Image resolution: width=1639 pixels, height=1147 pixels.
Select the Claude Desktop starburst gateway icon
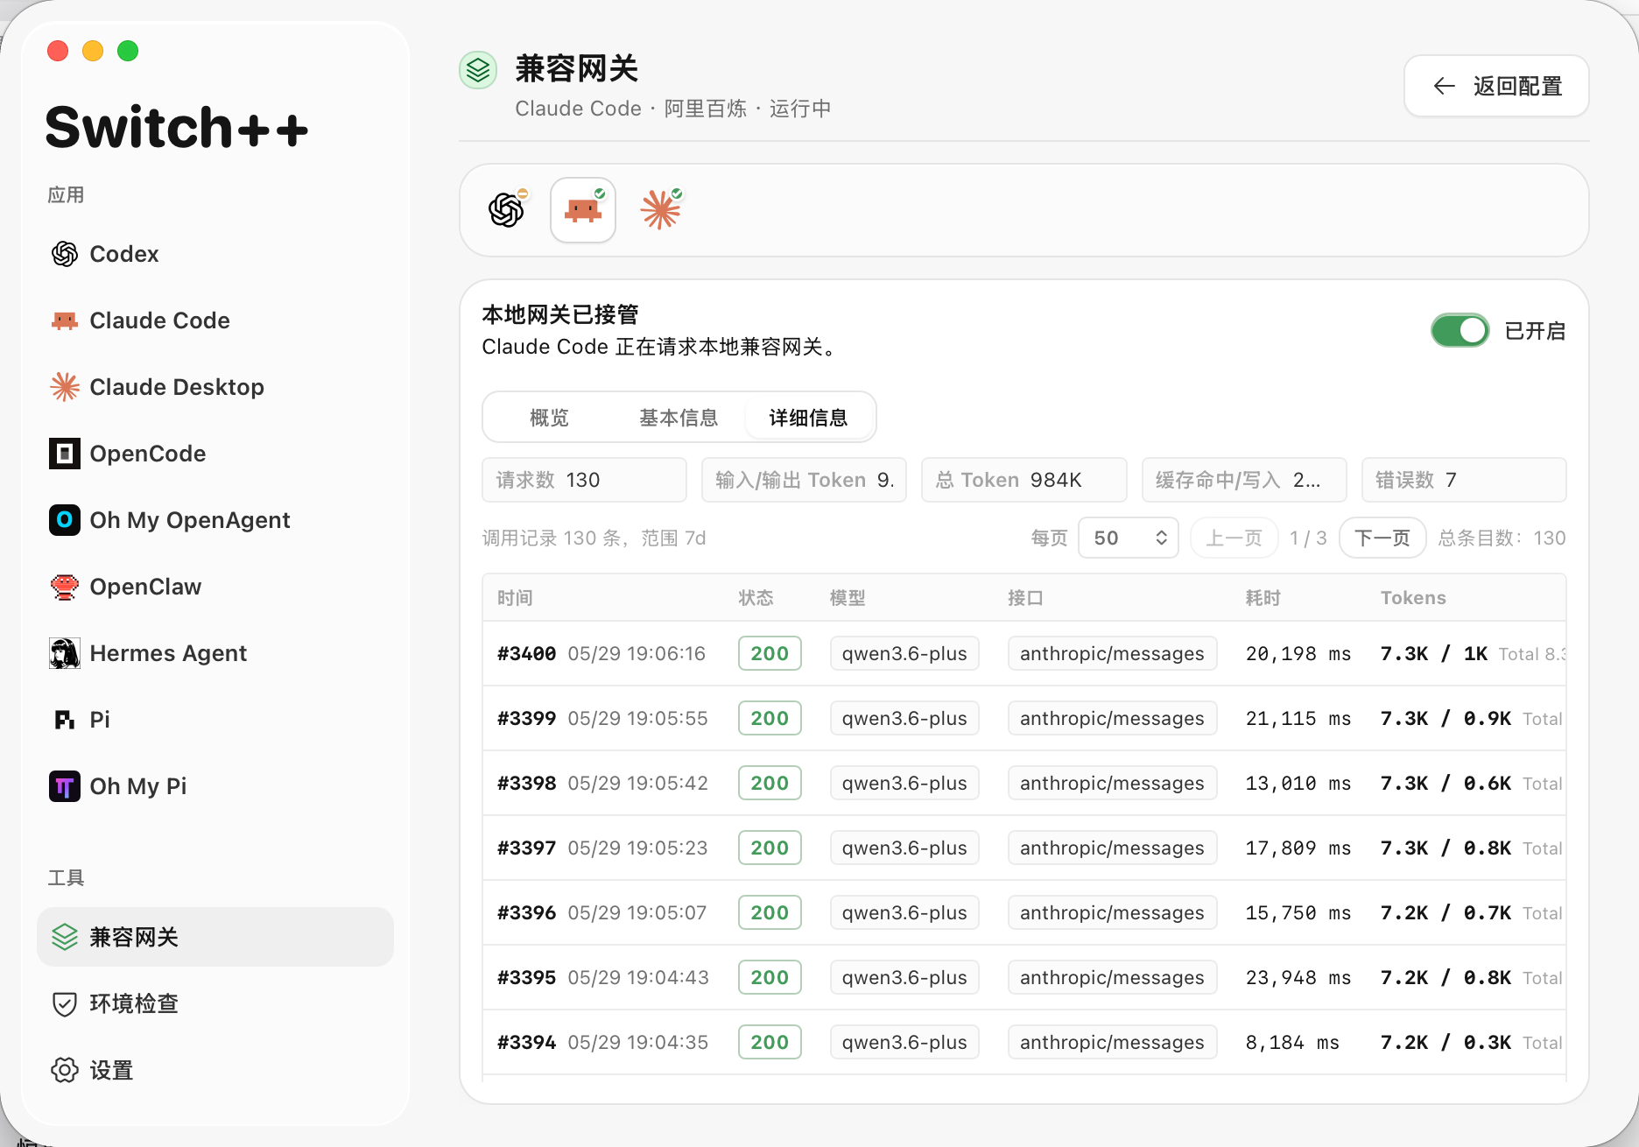pos(660,210)
